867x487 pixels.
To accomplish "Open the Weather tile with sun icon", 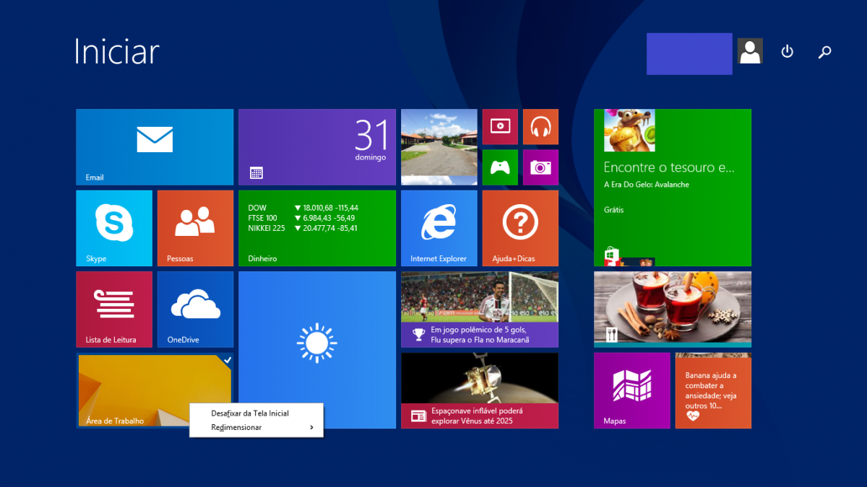I will (317, 350).
